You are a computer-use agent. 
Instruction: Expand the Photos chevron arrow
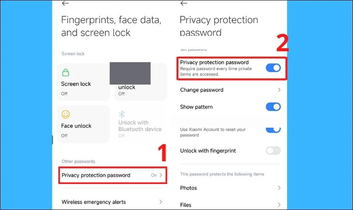point(279,188)
